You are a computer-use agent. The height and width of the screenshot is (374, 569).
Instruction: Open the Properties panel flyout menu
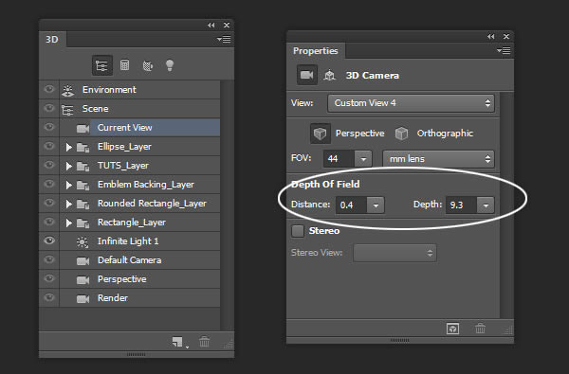[x=504, y=50]
